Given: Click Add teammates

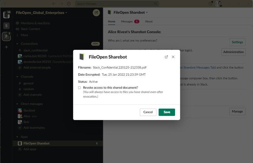Looking at the screenshot, I should 34,128.
